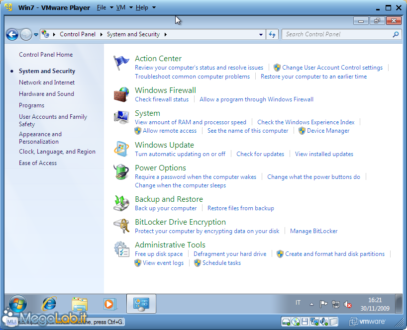Click View event logs link
Viewport: 407px width, 330px height.
coord(163,263)
